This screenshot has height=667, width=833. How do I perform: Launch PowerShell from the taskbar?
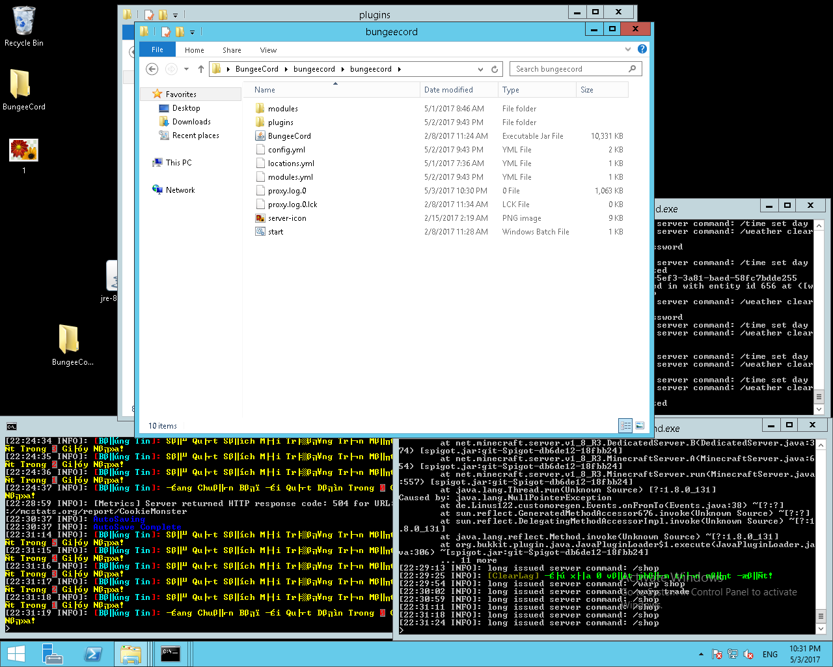[x=93, y=653]
